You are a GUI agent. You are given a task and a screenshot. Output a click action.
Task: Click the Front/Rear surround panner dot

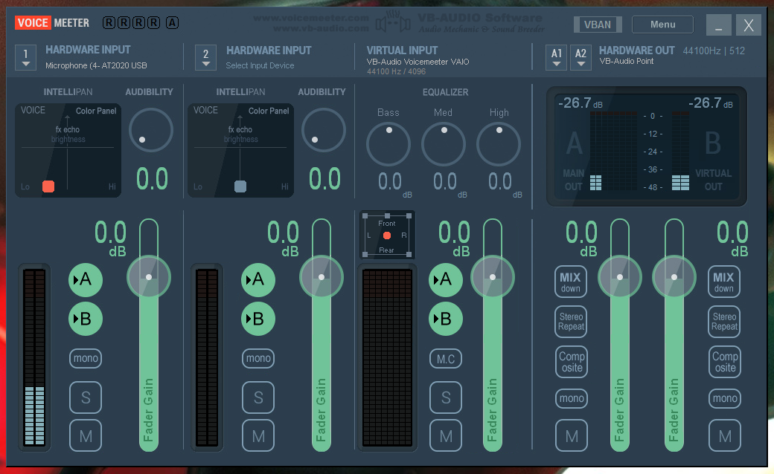tap(387, 236)
